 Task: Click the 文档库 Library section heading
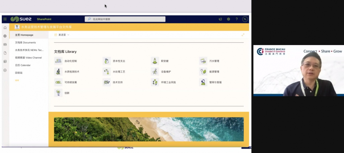(x=65, y=52)
